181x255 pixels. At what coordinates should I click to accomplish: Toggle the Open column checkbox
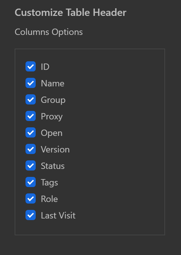[31, 132]
